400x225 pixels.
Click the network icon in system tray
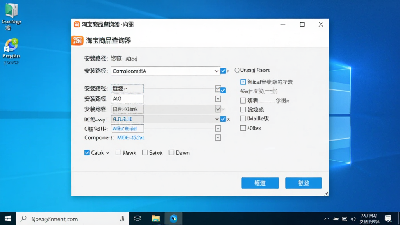tap(345, 219)
